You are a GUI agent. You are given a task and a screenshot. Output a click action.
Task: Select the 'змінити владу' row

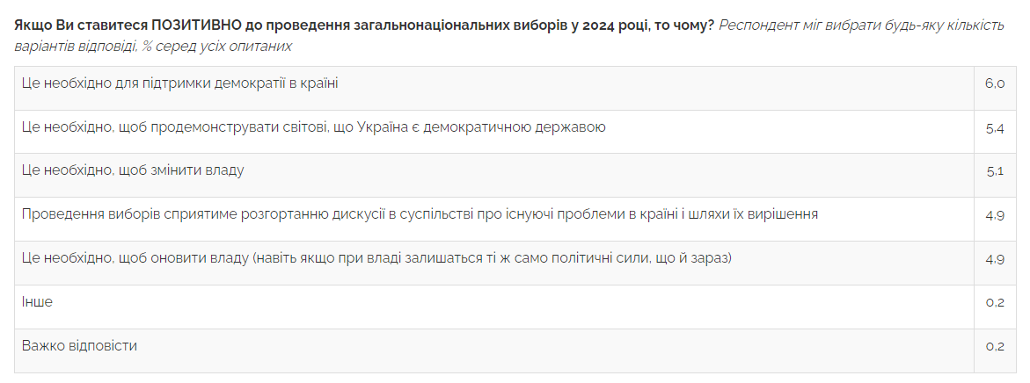pos(133,170)
